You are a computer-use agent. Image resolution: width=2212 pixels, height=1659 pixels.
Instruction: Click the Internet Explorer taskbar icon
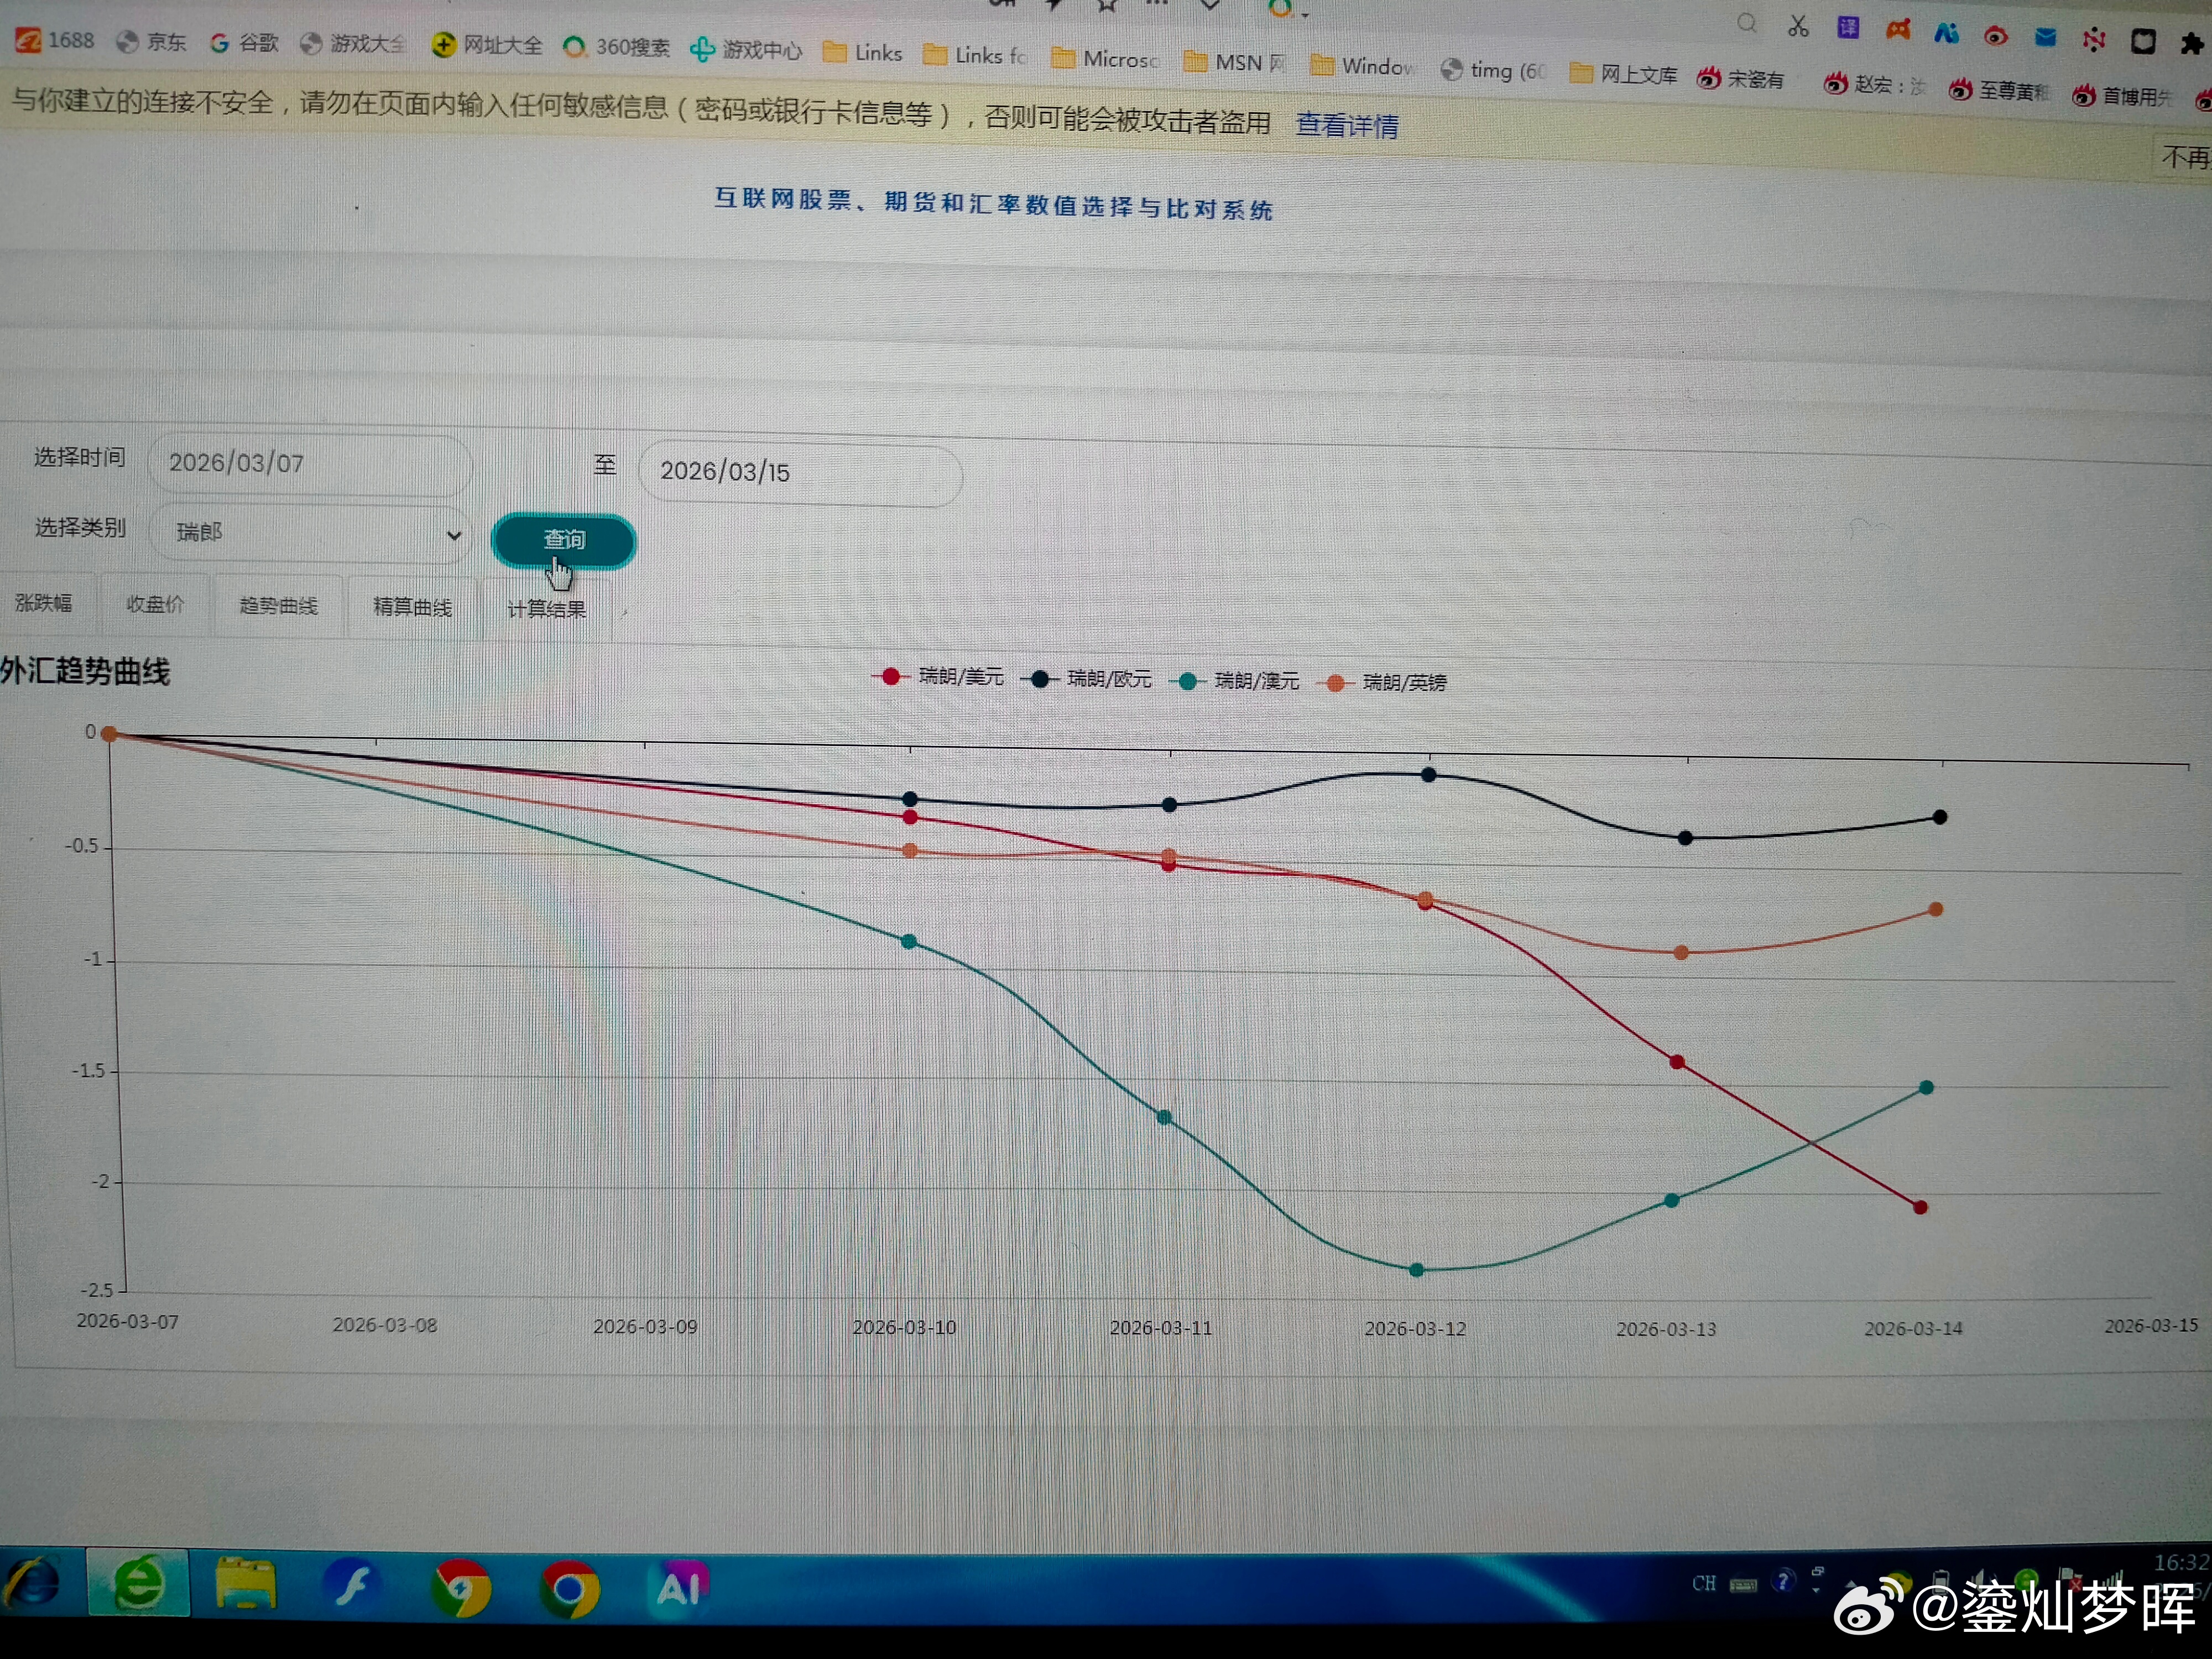point(32,1583)
